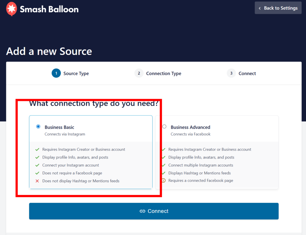Go to step 2 Connection Type
306x235 pixels.
click(x=163, y=73)
